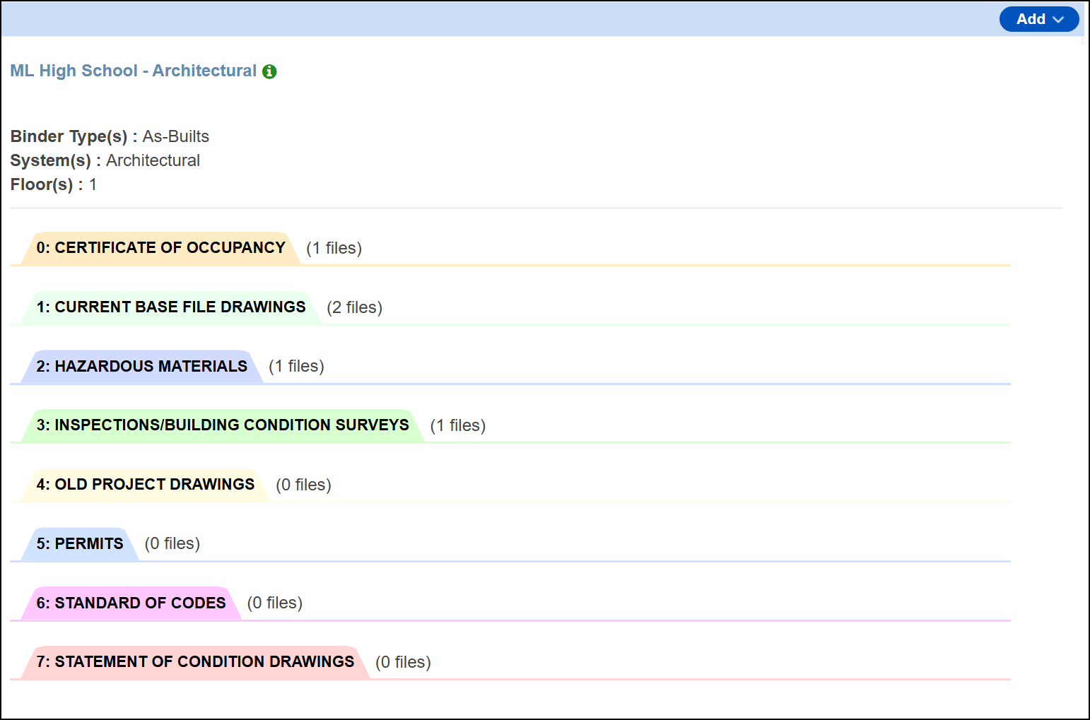Click (1 files) next to Hazardous Materials
1090x720 pixels.
tap(296, 367)
